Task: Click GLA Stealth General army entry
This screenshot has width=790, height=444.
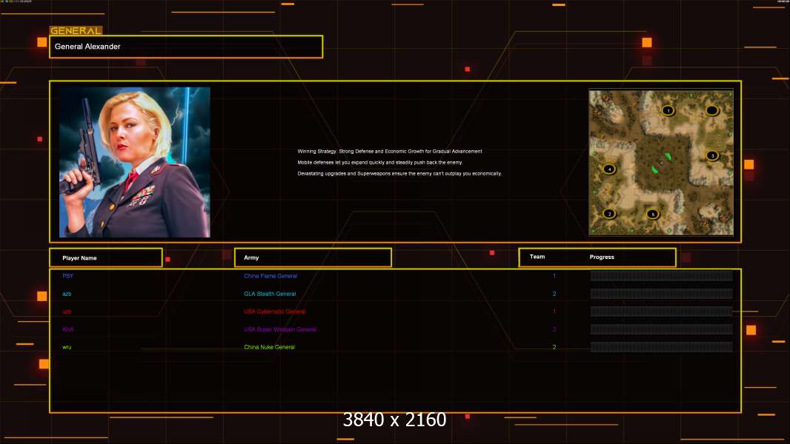Action: coord(270,294)
